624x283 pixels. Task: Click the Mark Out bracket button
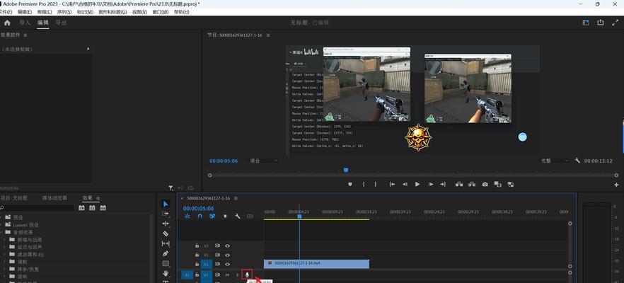[375, 184]
